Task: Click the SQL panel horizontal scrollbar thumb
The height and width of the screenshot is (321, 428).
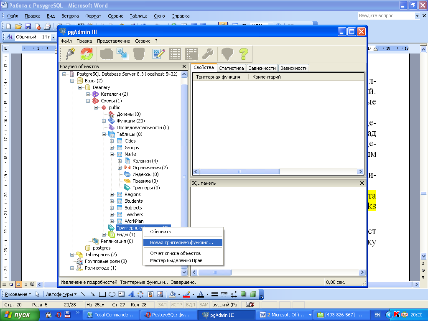Action: (214, 272)
